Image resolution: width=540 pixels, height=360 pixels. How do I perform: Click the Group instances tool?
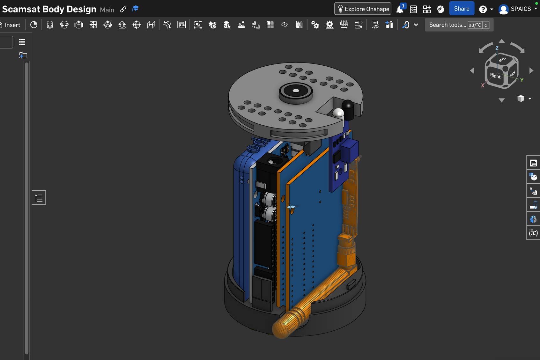pos(198,25)
